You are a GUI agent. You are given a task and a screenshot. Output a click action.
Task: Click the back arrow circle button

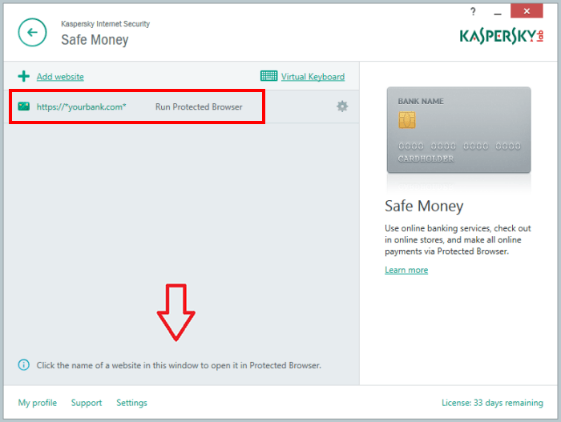pyautogui.click(x=32, y=33)
